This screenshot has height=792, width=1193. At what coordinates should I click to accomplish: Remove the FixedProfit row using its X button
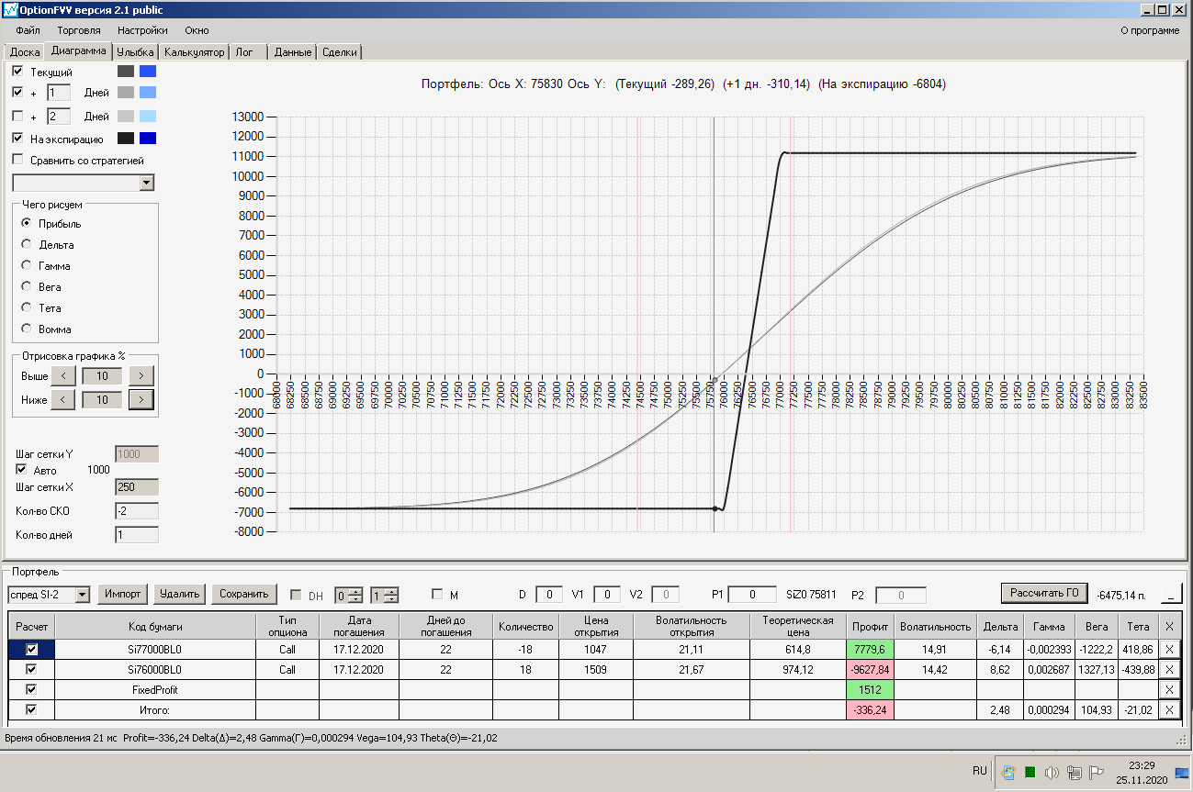click(x=1168, y=689)
